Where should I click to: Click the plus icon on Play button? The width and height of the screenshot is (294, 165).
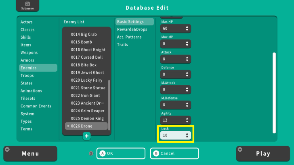point(240,149)
